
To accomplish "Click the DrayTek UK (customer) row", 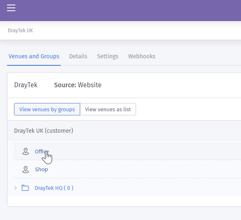I will (124, 131).
